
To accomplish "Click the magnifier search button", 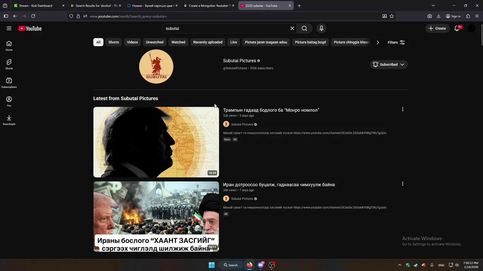I will tap(305, 28).
